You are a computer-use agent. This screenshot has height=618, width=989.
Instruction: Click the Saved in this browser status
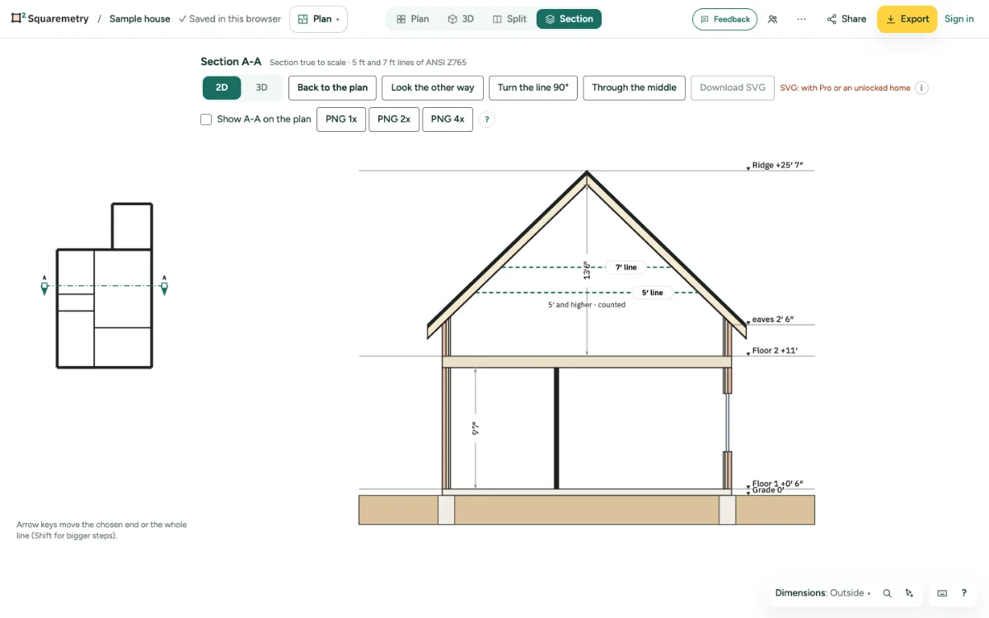(x=230, y=19)
